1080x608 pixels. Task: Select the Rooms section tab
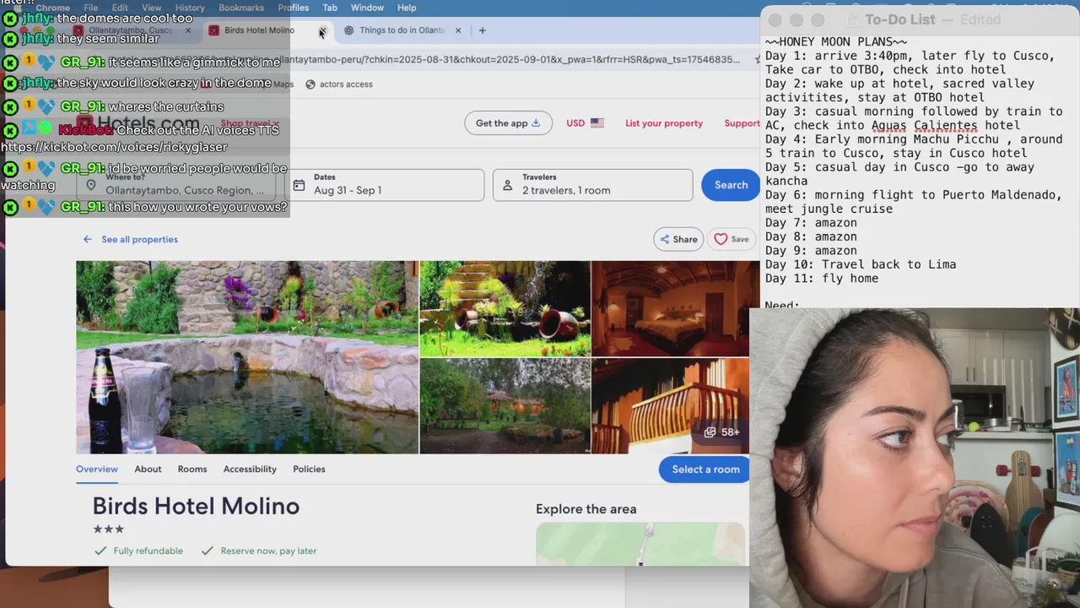point(192,470)
